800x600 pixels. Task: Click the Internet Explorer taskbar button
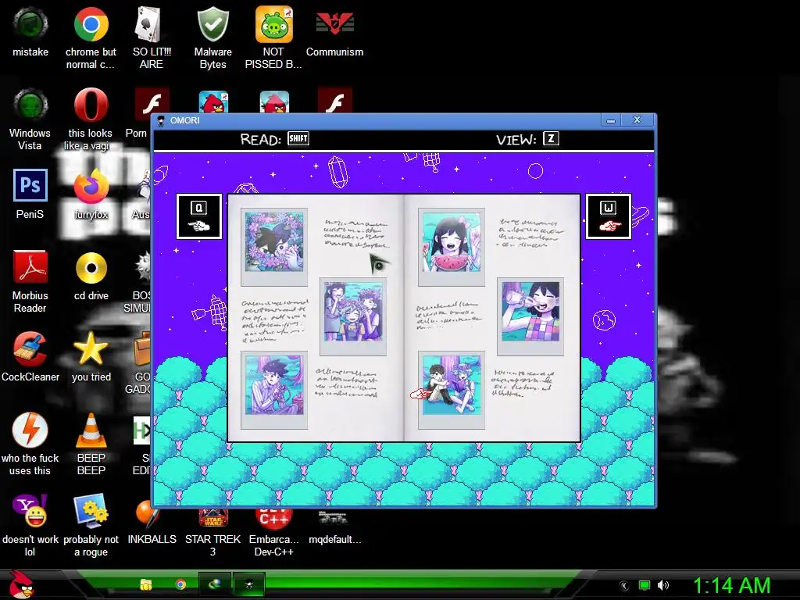(x=214, y=584)
